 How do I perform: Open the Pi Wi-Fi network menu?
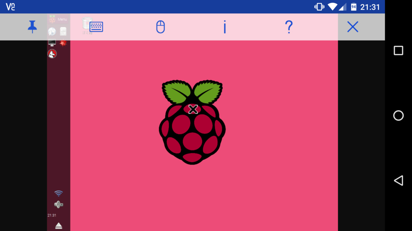tap(58, 193)
